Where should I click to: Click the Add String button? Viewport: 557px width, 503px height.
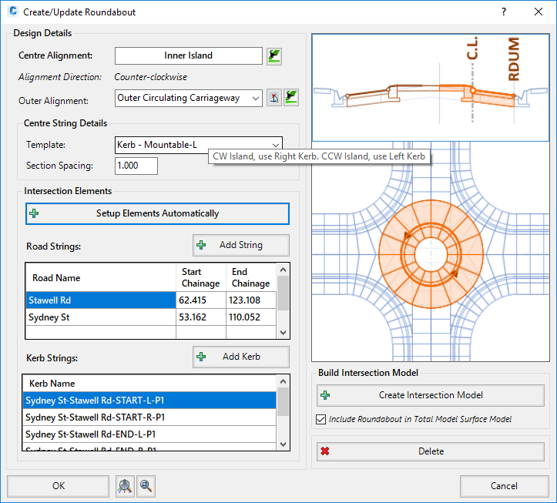point(240,245)
